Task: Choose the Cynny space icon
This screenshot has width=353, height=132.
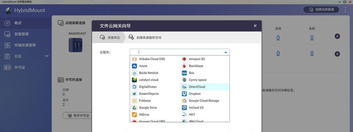Action: [x=184, y=80]
